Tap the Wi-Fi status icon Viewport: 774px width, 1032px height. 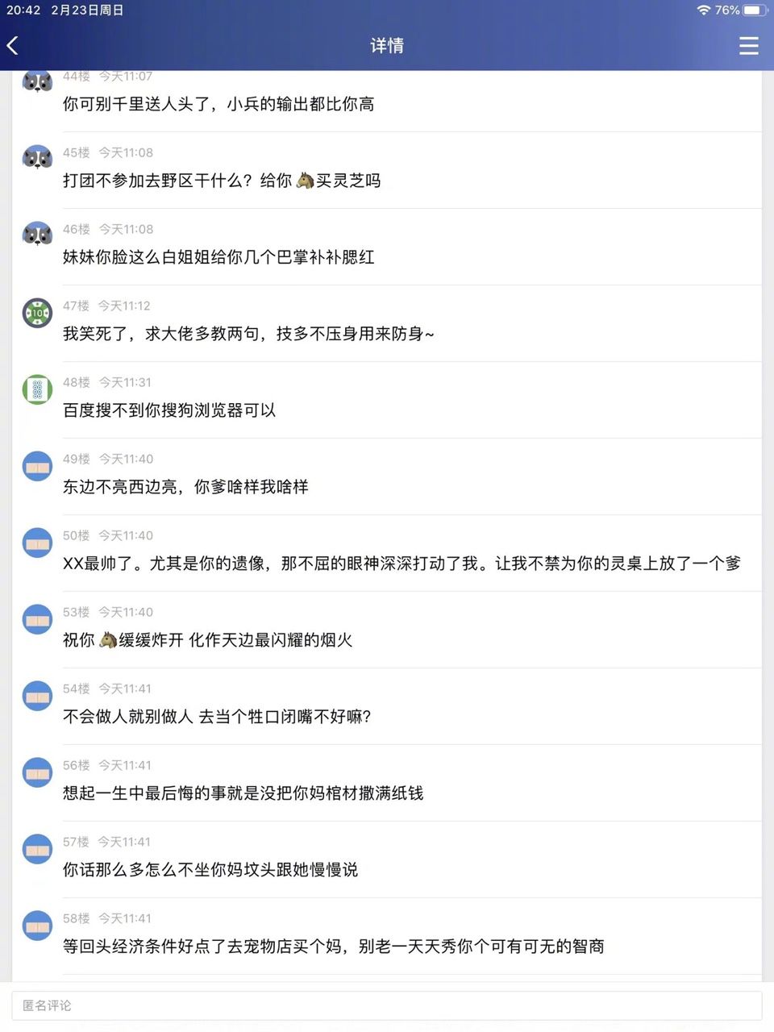tap(703, 10)
